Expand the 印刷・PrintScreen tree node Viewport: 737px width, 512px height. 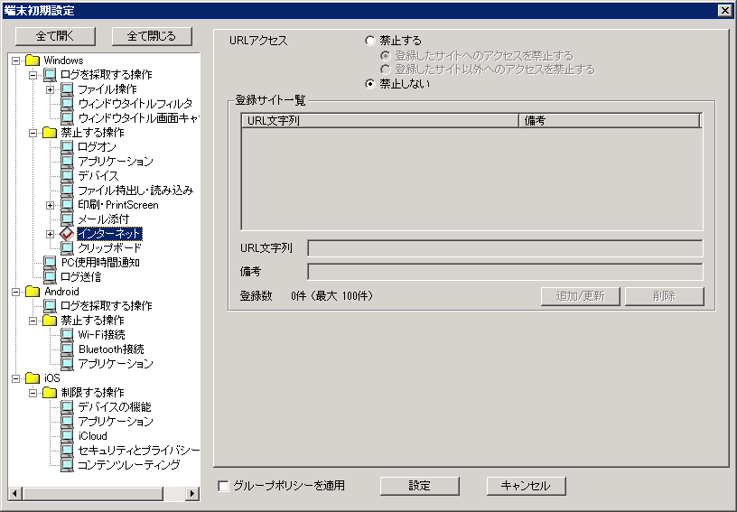tap(51, 205)
